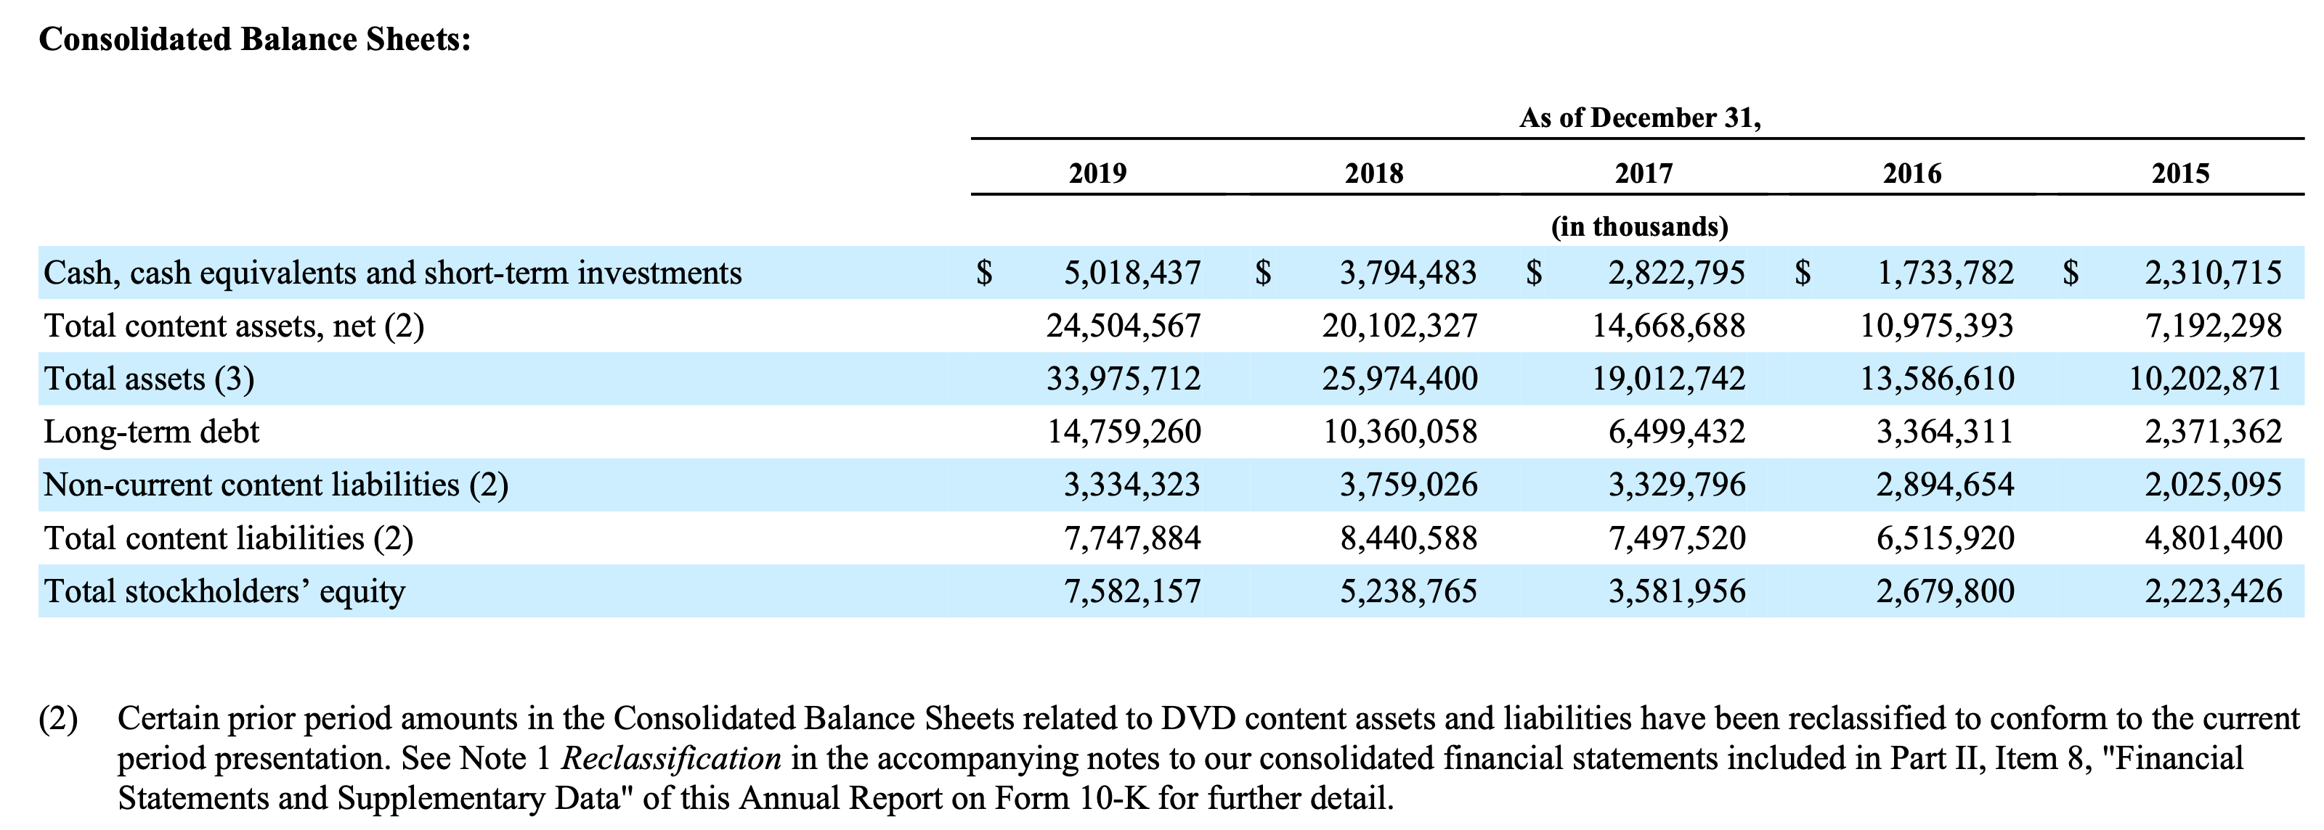This screenshot has width=2324, height=830.
Task: Select 2019 total assets value 33,975,712
Action: 1124,379
